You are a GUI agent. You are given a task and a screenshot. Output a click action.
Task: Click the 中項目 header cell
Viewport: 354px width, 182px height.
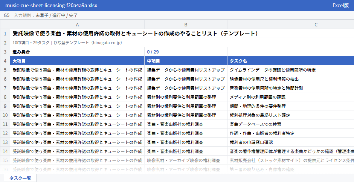click(186, 61)
